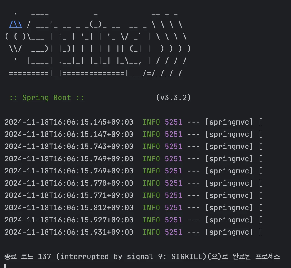Click timestamp 2024-11-18T16:06:15.743+09:00
This screenshot has width=291, height=268.
[69, 147]
